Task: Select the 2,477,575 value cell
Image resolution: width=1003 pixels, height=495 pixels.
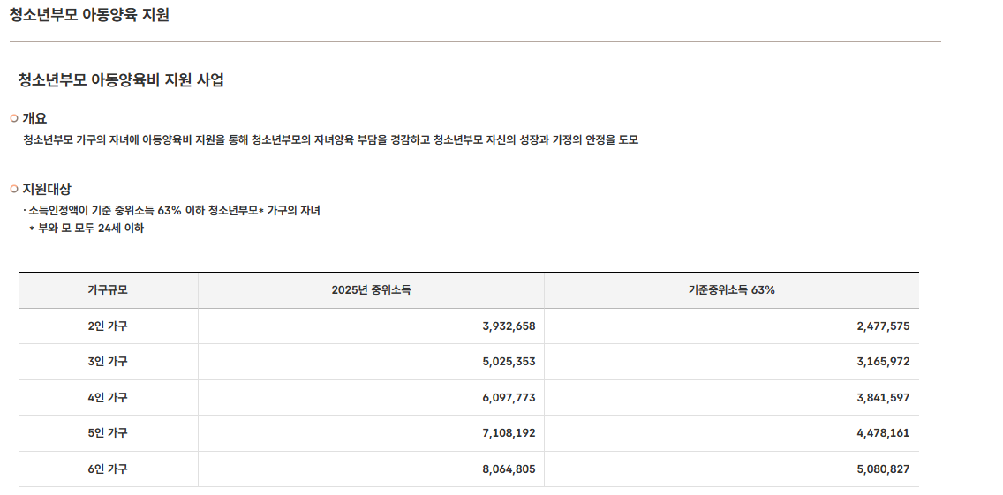Action: click(882, 326)
